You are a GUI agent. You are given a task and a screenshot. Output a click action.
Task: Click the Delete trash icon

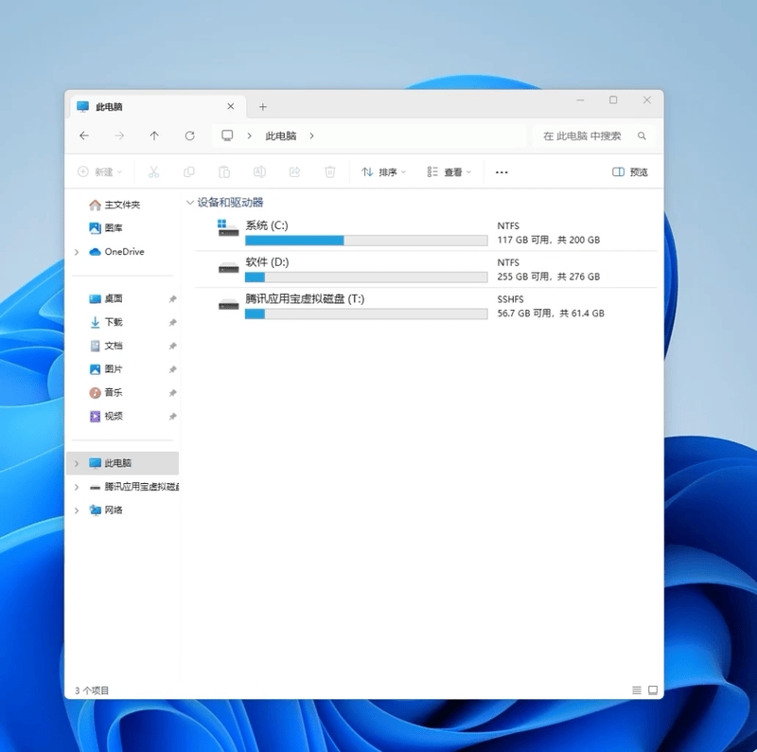[x=329, y=172]
